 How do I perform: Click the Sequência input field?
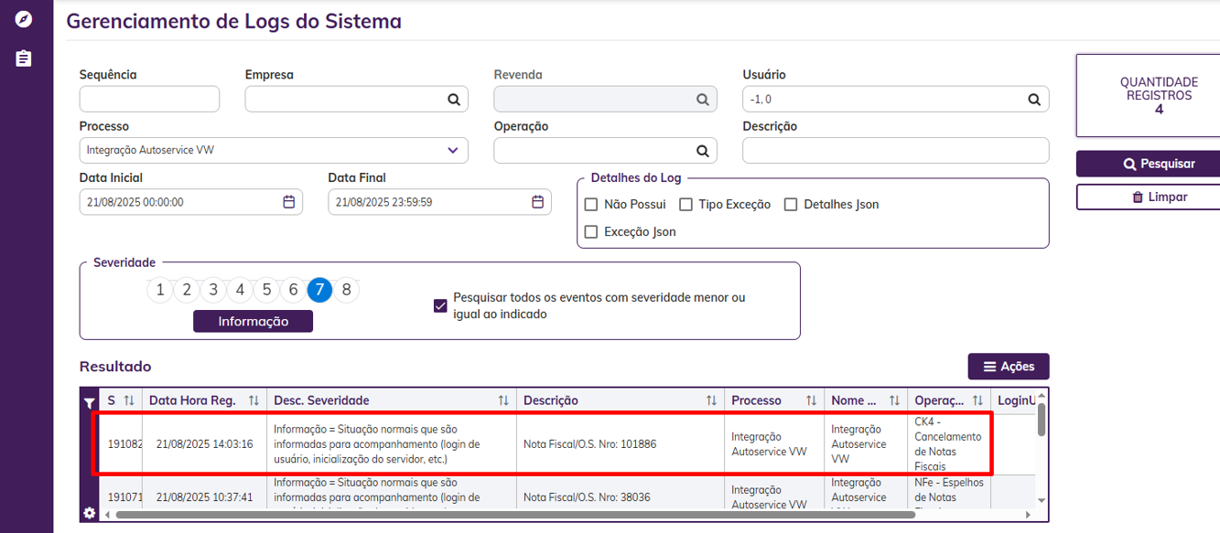[149, 99]
